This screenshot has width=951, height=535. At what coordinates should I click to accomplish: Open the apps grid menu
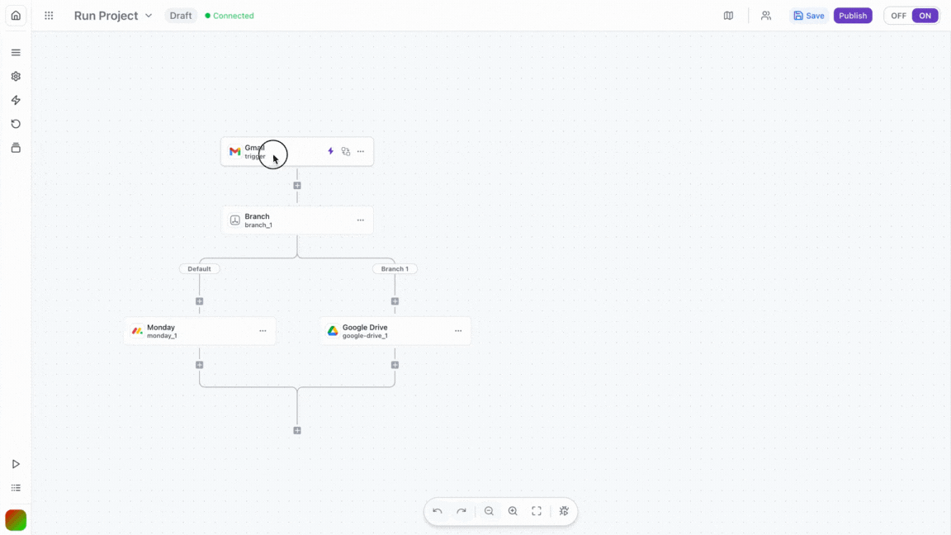[49, 16]
